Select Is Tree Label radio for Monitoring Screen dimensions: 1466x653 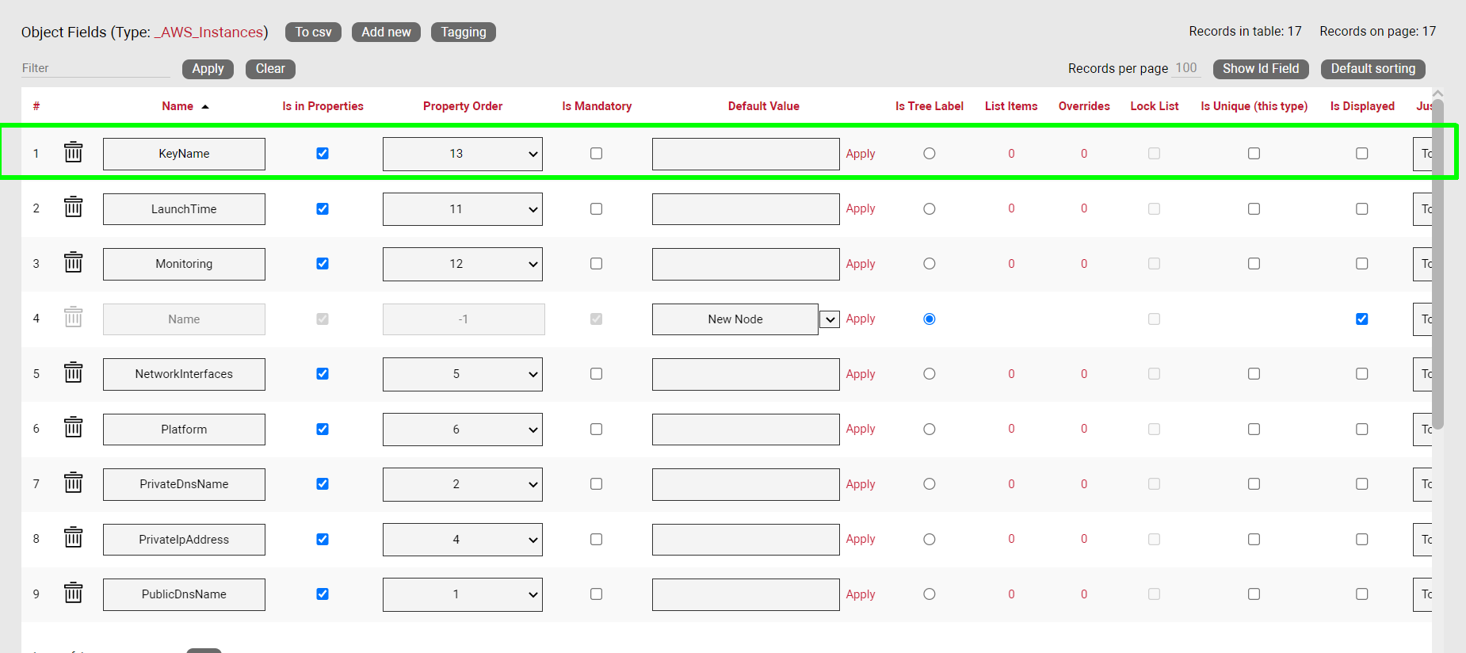(x=929, y=264)
